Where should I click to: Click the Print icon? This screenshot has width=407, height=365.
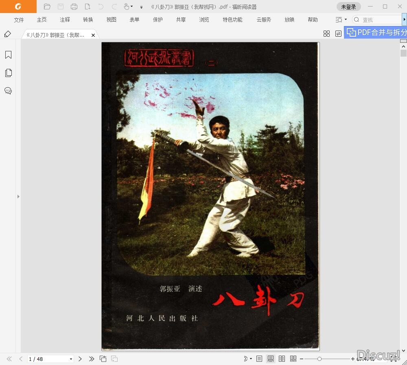point(74,7)
